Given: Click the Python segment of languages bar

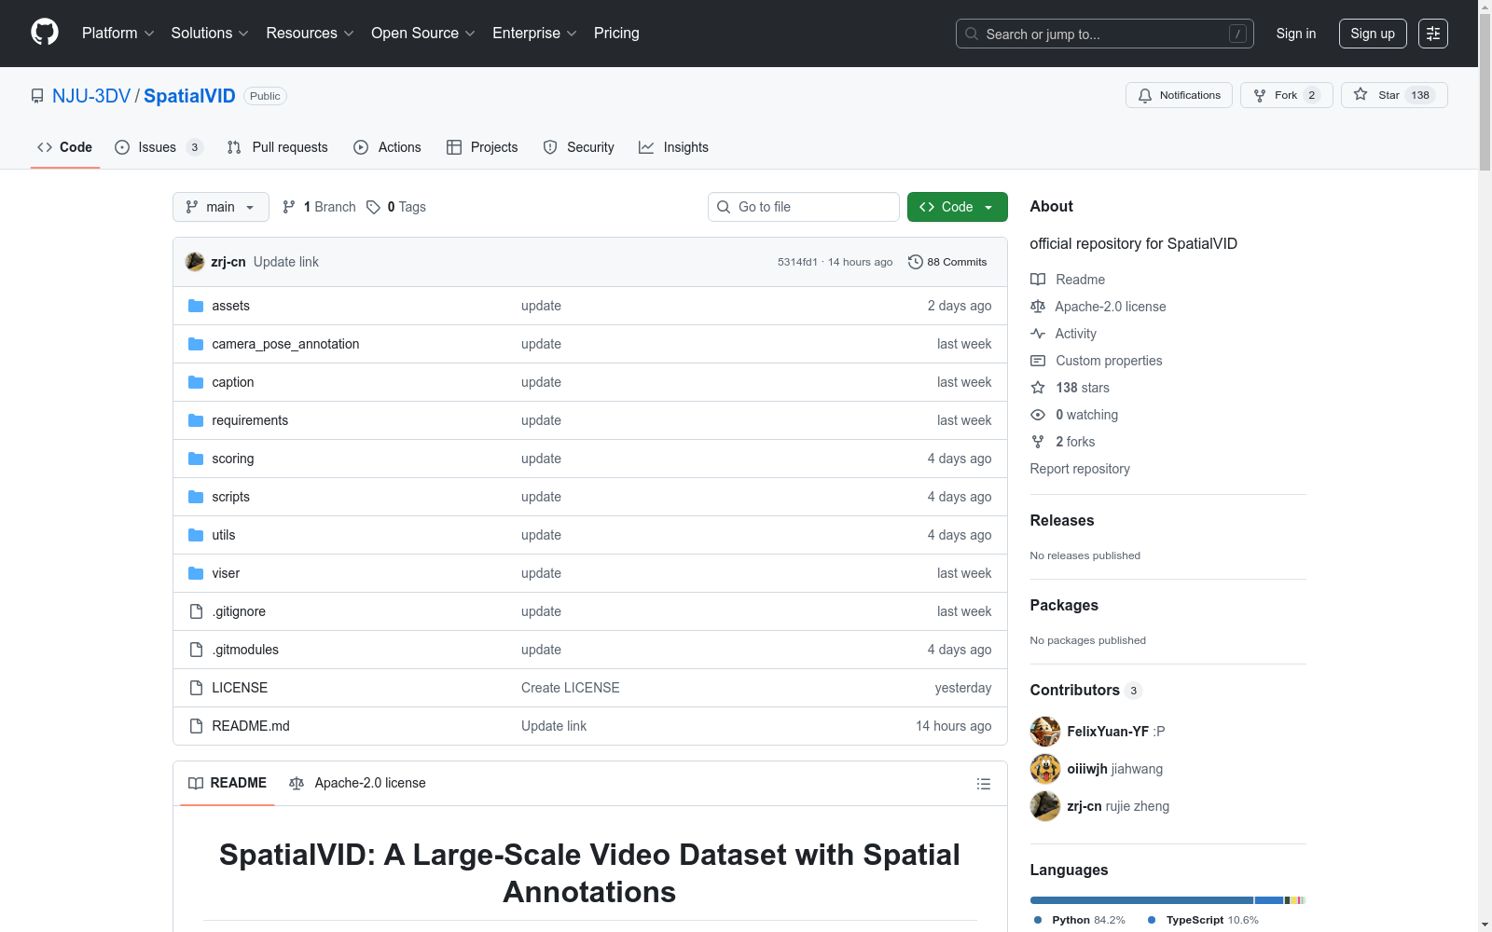Looking at the screenshot, I should tap(1141, 900).
